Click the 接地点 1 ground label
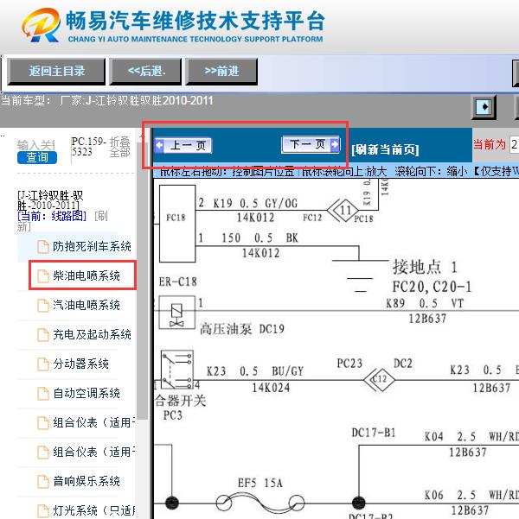519x519 pixels. [425, 267]
